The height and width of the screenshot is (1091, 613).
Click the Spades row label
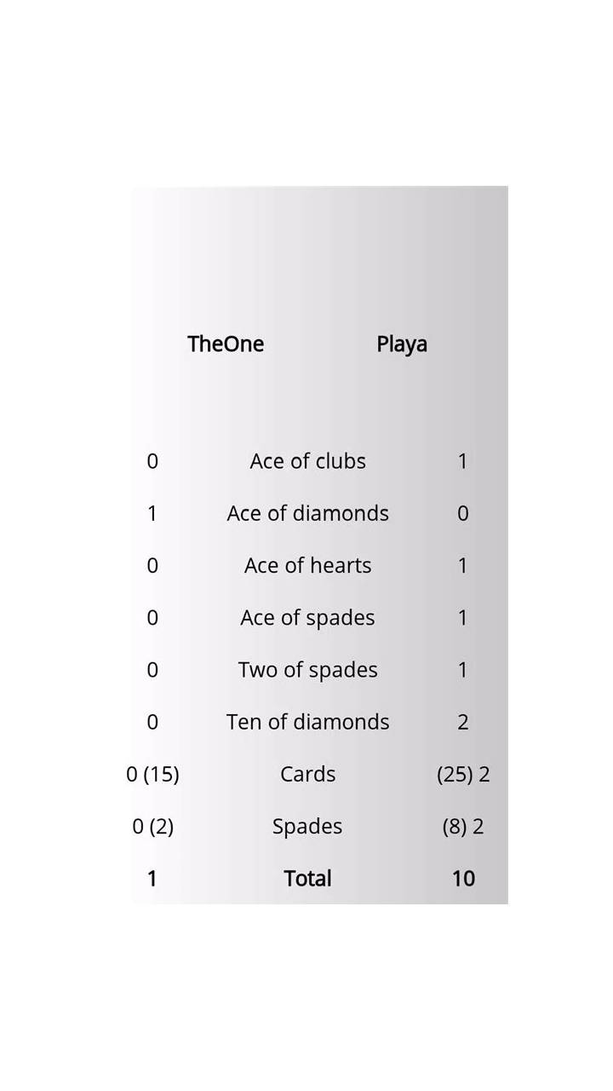tap(307, 827)
